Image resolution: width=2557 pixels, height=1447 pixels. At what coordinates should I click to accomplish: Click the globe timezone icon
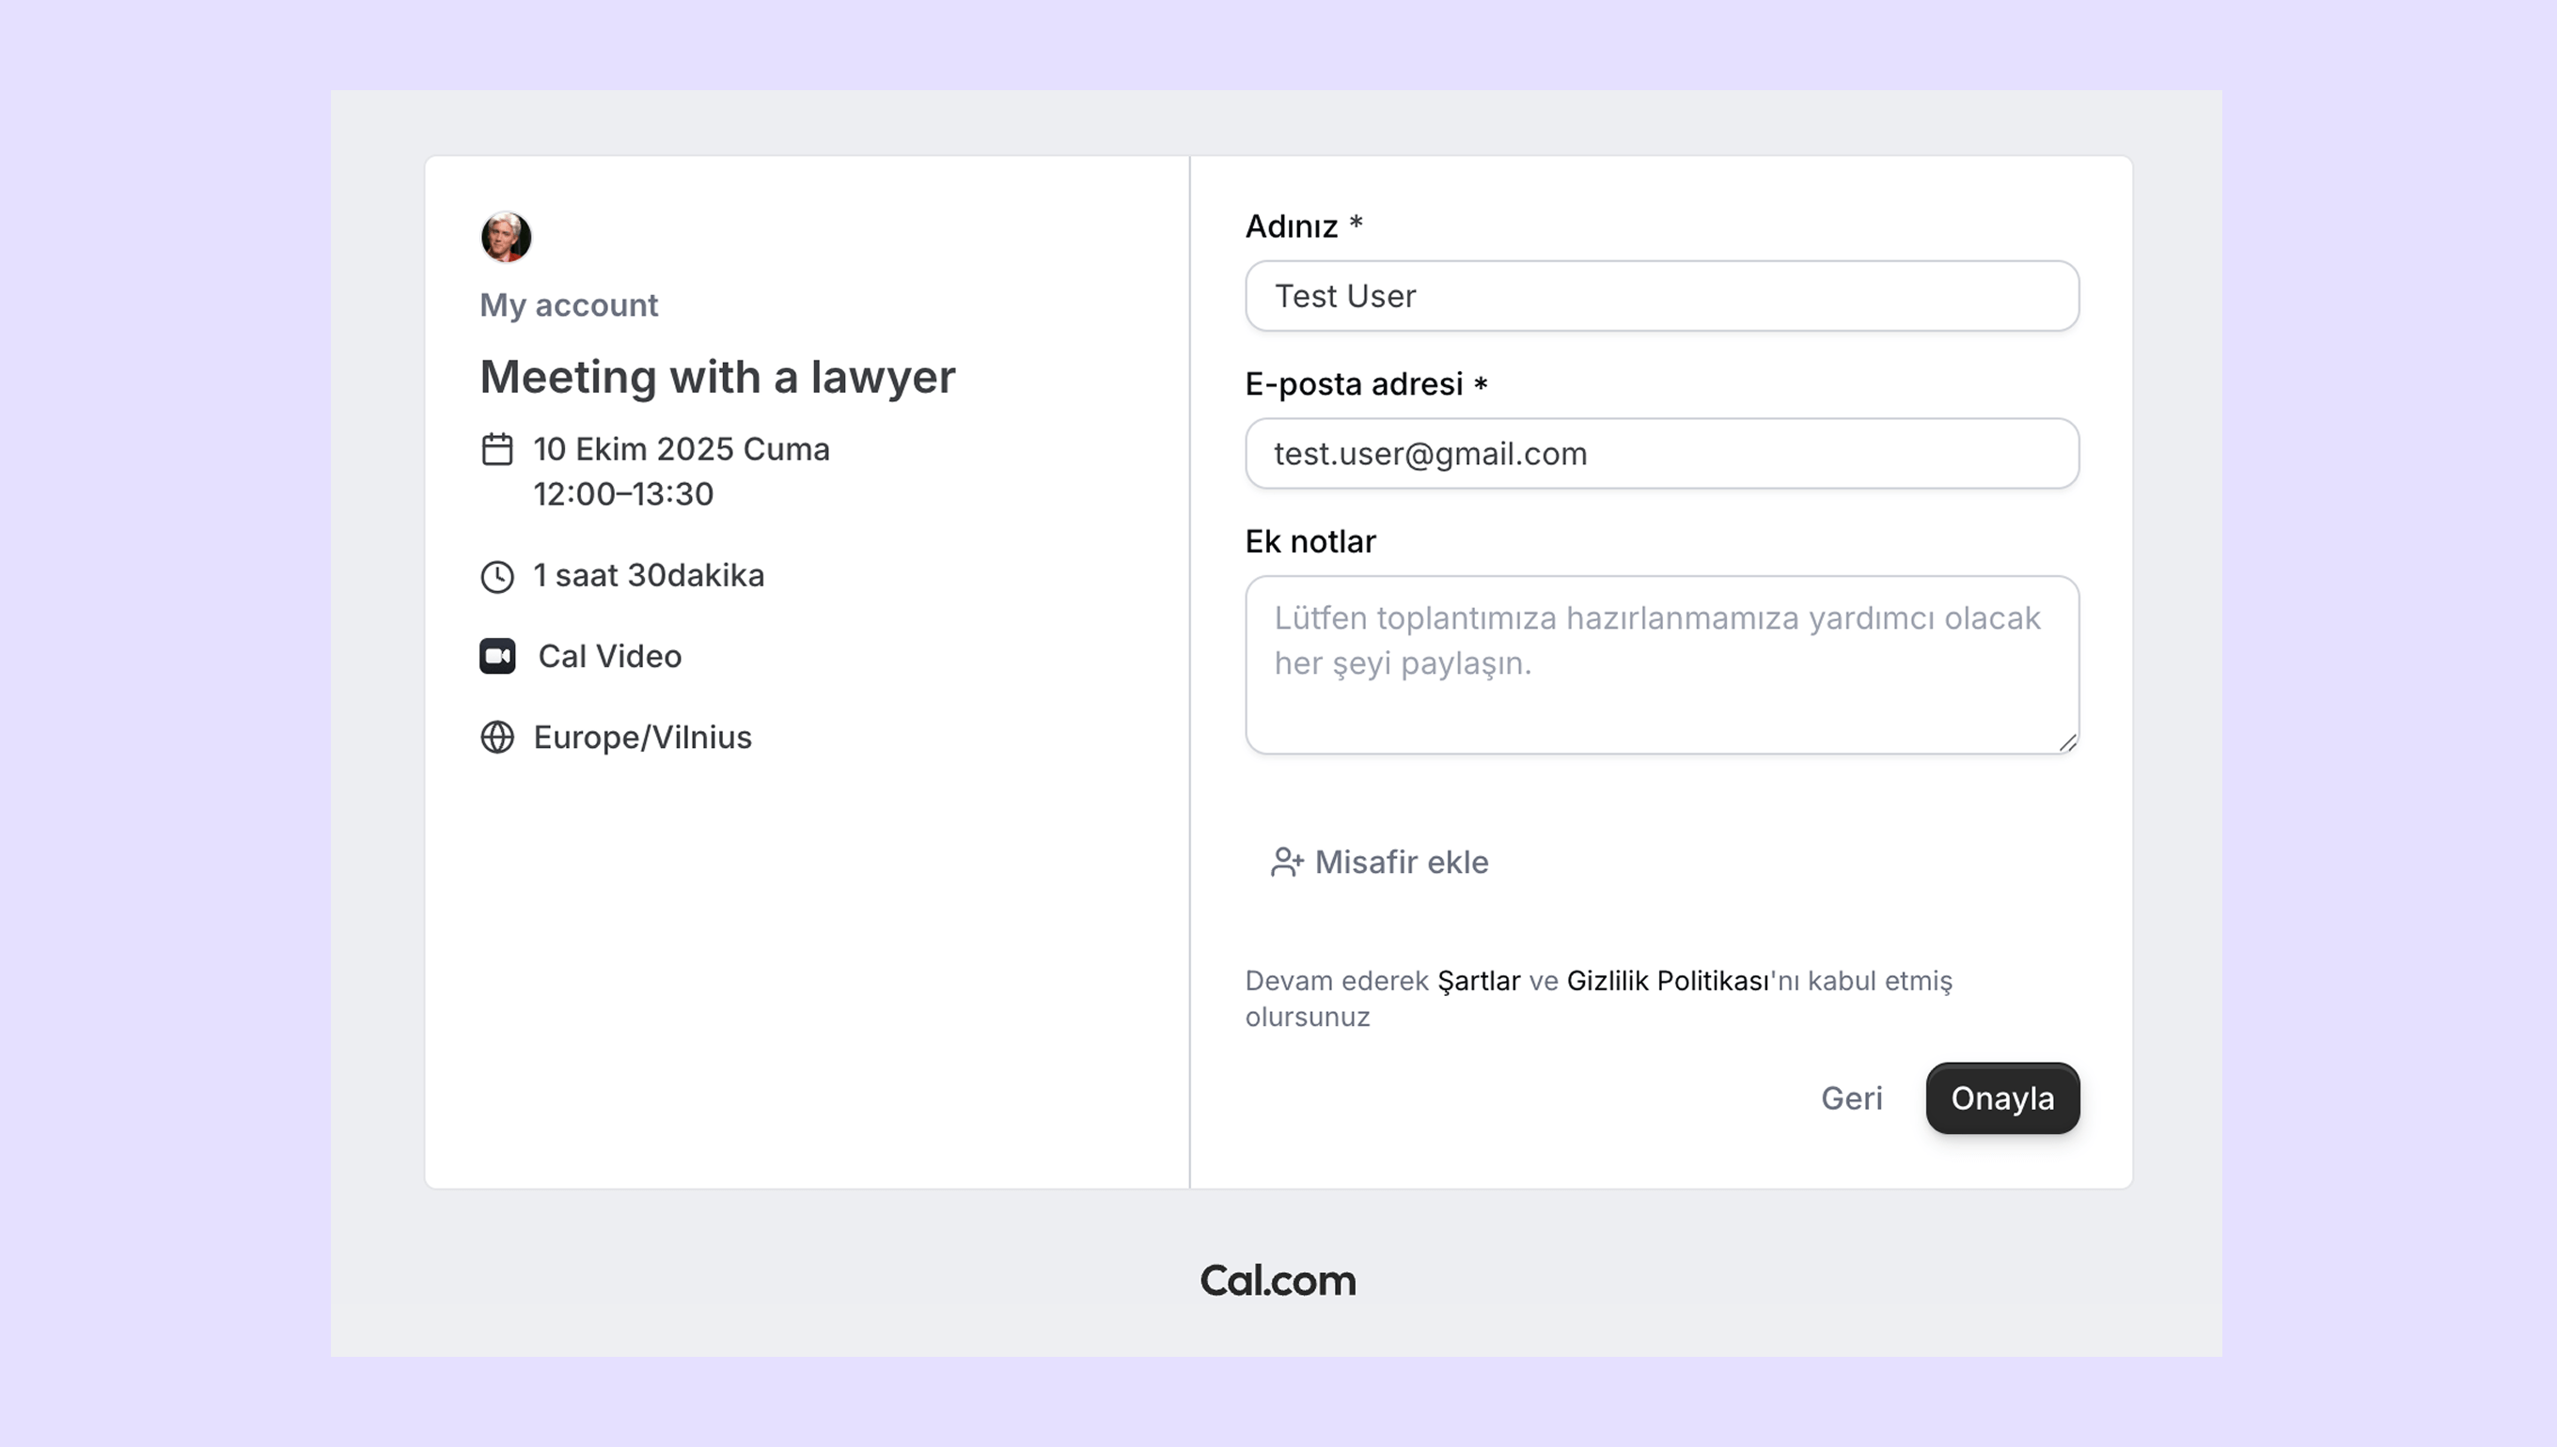pyautogui.click(x=497, y=738)
